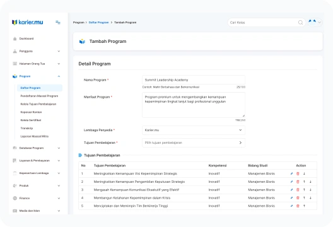Move row 1 learning goal down with the arrow
Viewport: 333px width, 227px height.
(304, 173)
